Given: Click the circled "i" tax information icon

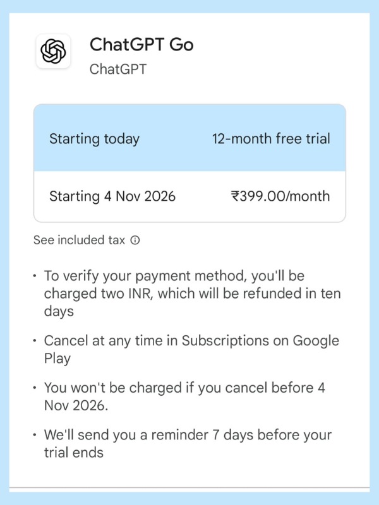Looking at the screenshot, I should click(x=135, y=241).
